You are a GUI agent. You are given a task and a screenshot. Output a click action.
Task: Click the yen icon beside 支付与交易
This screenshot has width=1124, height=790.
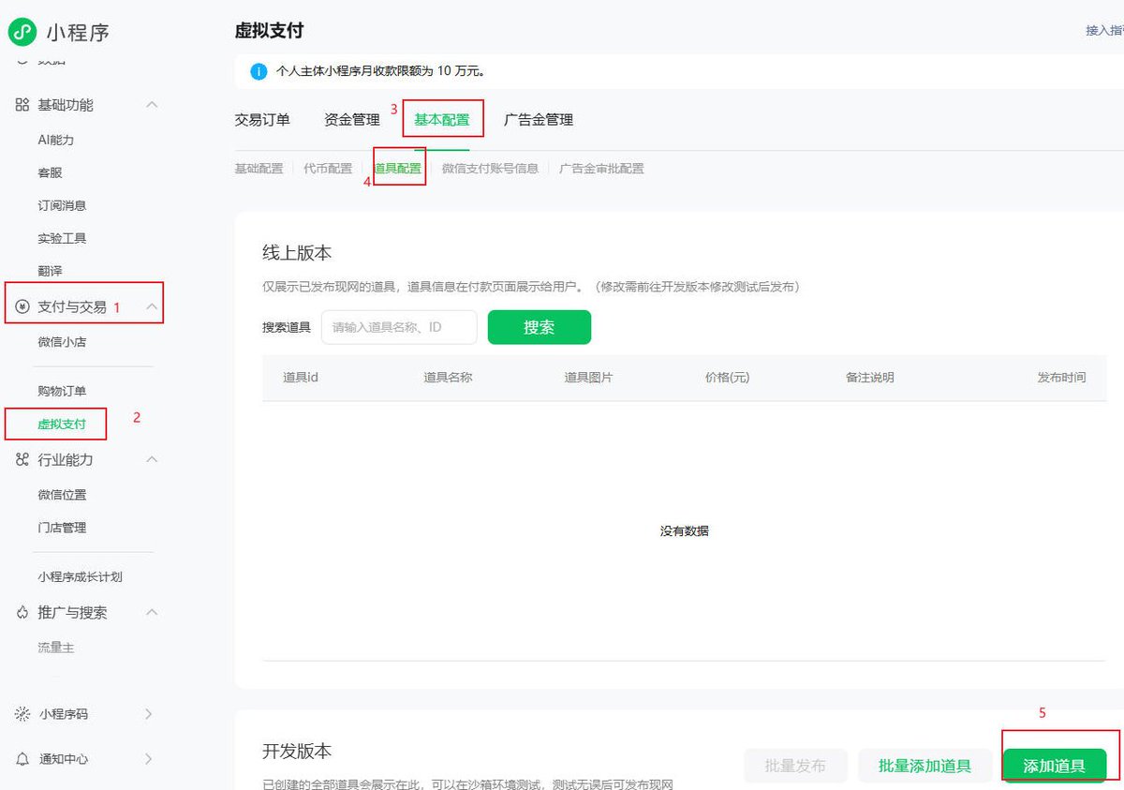pos(22,306)
